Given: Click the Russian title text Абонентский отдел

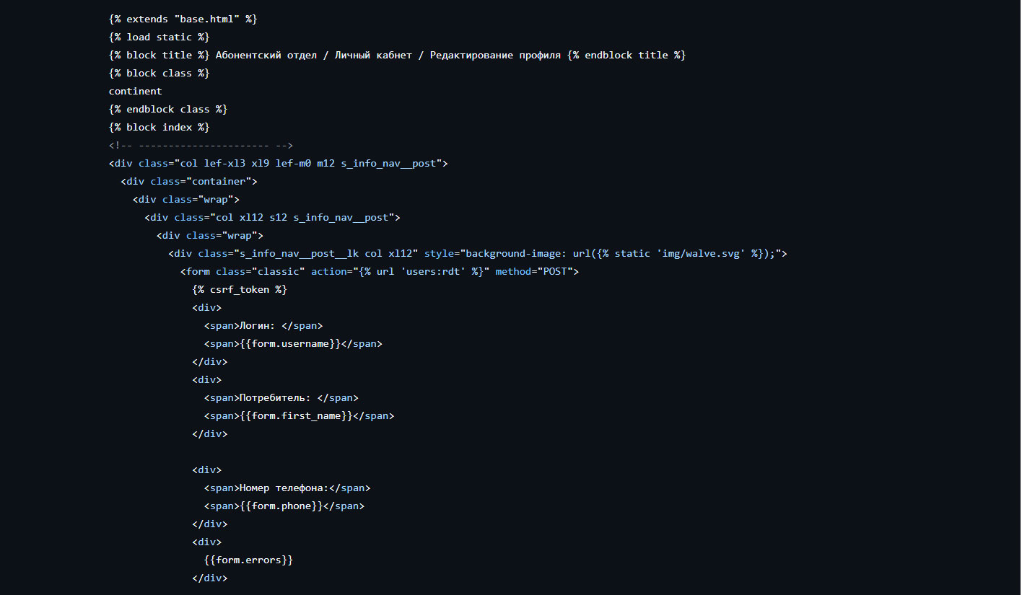Looking at the screenshot, I should pos(266,55).
